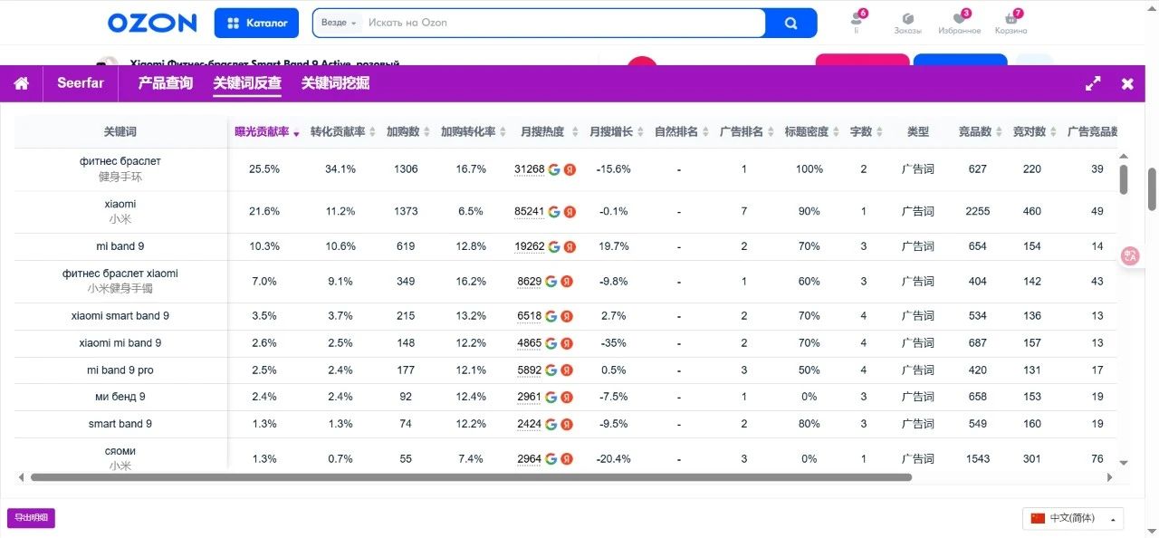Select keyword cell mi band 9 pro

[120, 370]
